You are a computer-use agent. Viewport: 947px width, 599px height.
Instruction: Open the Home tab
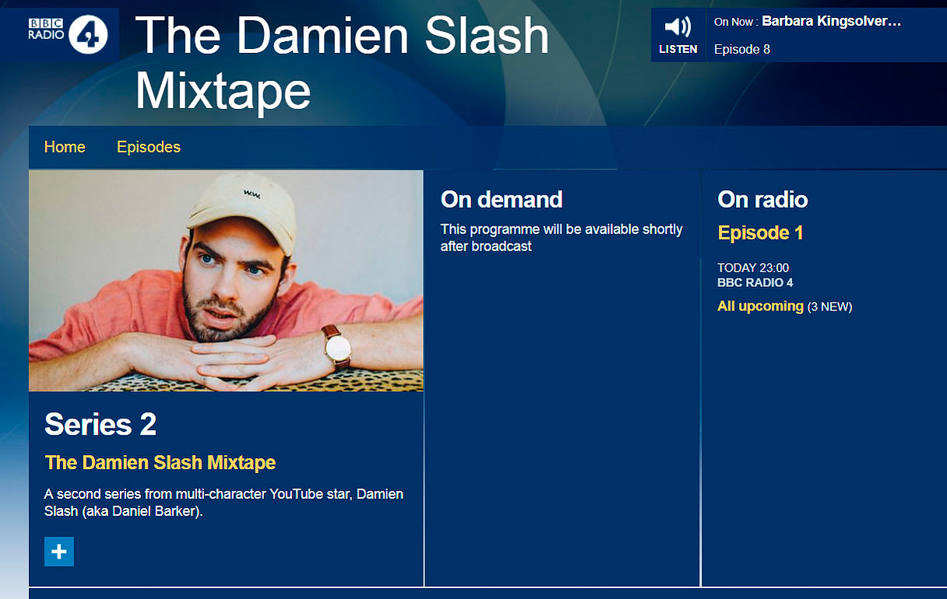[65, 147]
